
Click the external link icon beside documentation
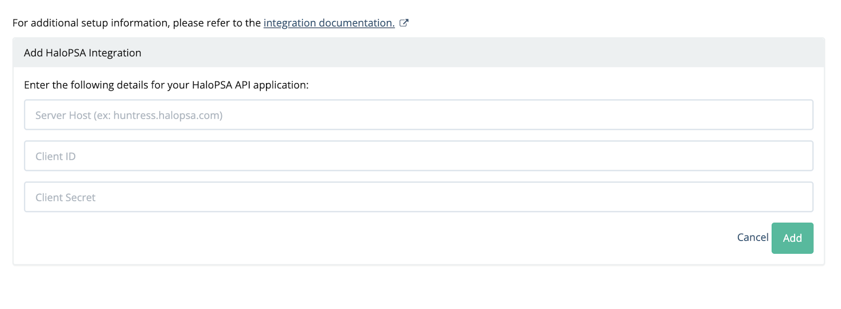pos(404,23)
